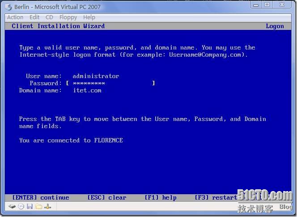
Task: Click the Berlin - Microsoft Virtual PC title
Action: (x=57, y=7)
